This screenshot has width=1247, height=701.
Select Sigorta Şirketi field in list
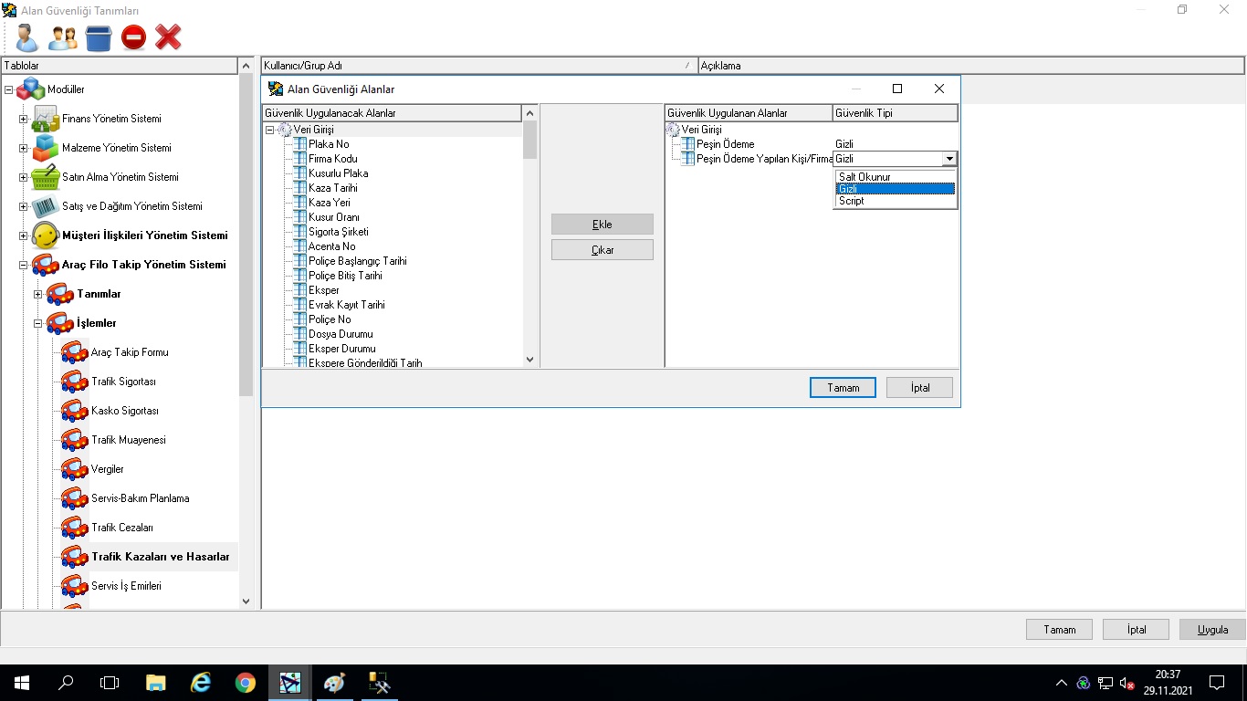coord(338,232)
